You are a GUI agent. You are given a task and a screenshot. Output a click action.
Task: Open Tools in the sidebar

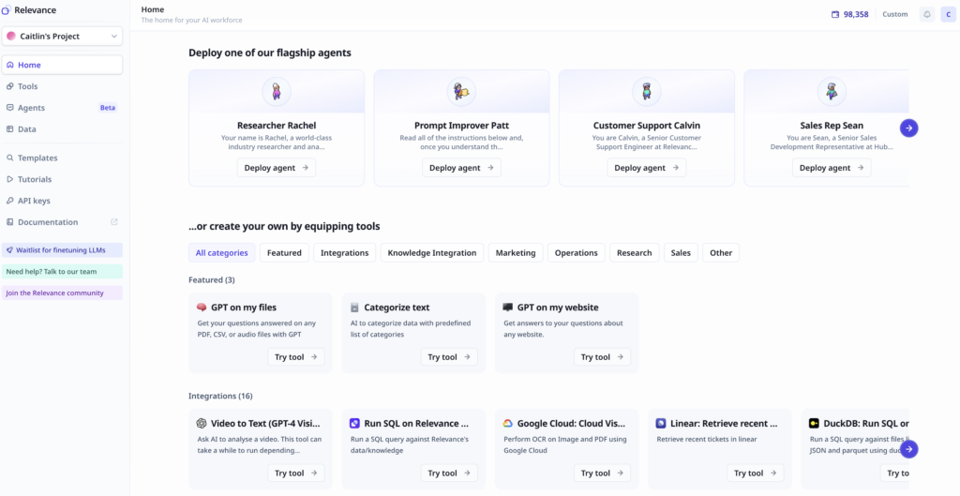(x=62, y=86)
